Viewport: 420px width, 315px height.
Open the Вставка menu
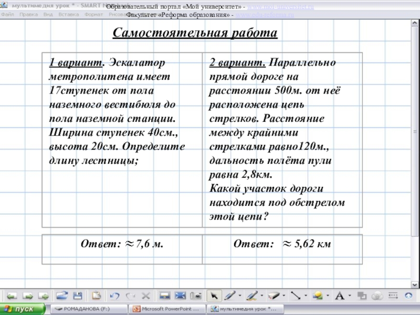[68, 14]
